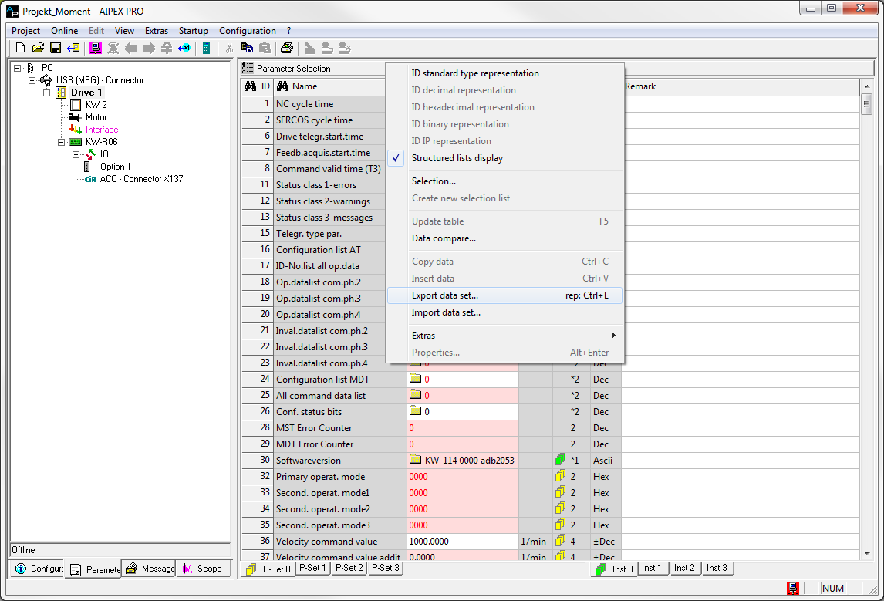The width and height of the screenshot is (884, 601).
Task: Open the Startup menu
Action: tap(193, 31)
